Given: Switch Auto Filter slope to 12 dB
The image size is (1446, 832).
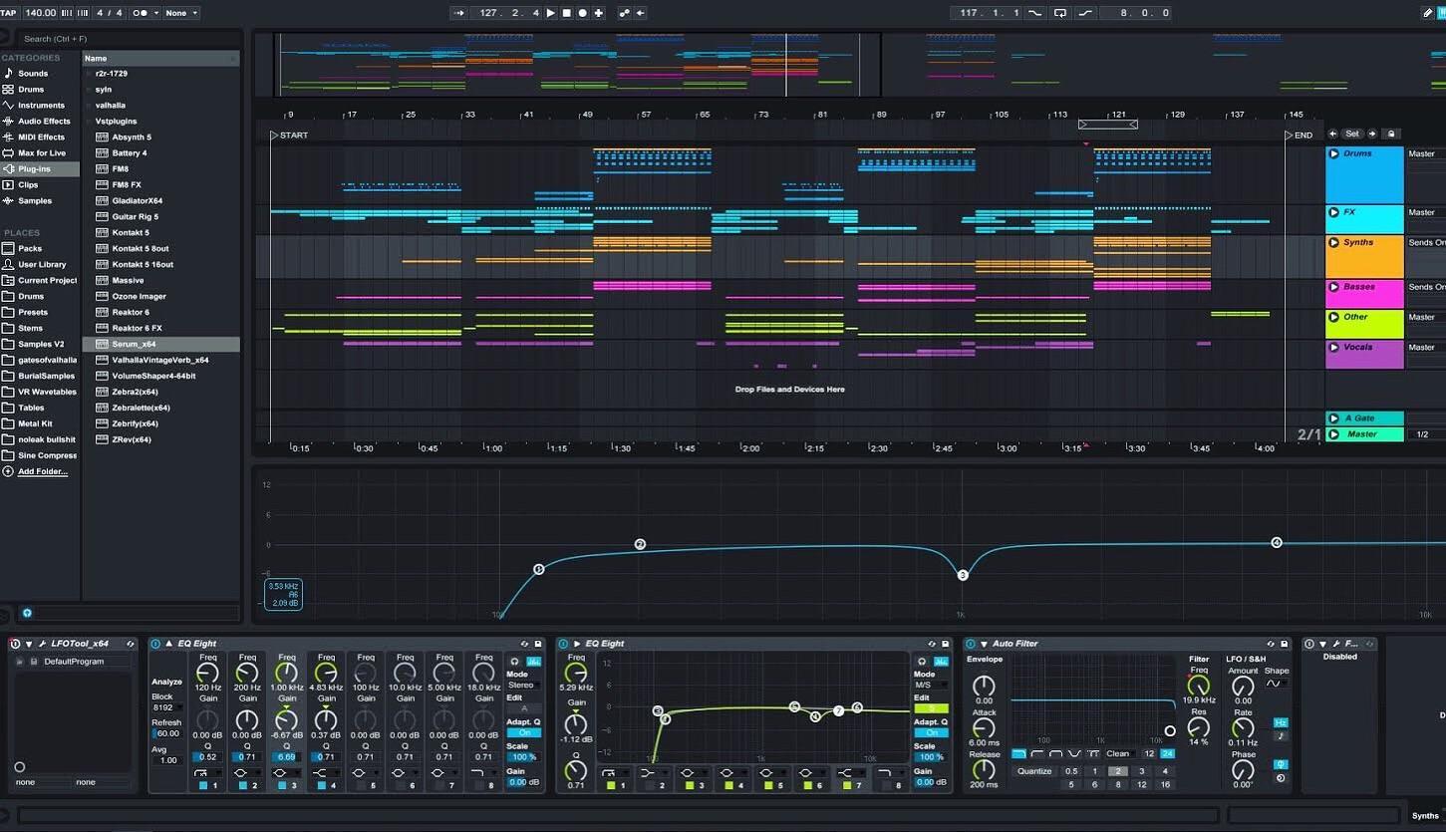Looking at the screenshot, I should [1150, 753].
